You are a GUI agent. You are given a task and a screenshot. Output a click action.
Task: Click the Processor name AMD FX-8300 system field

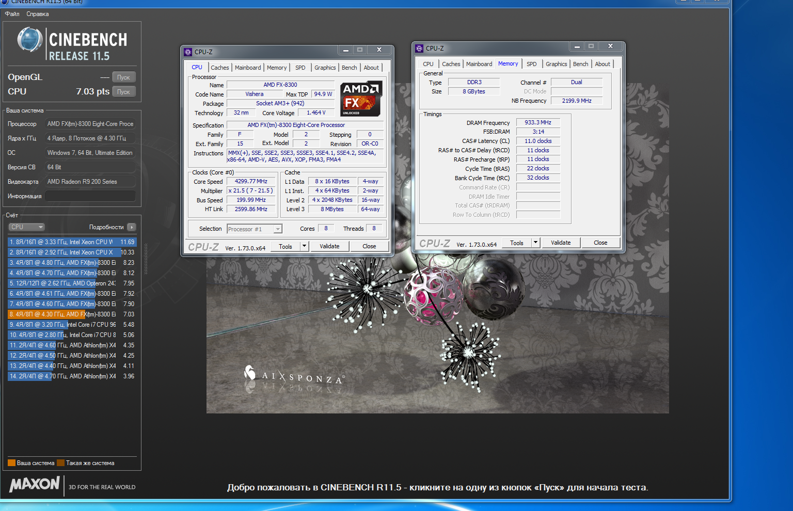point(90,124)
